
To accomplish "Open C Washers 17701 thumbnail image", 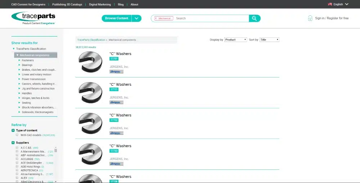I will click(x=90, y=62).
